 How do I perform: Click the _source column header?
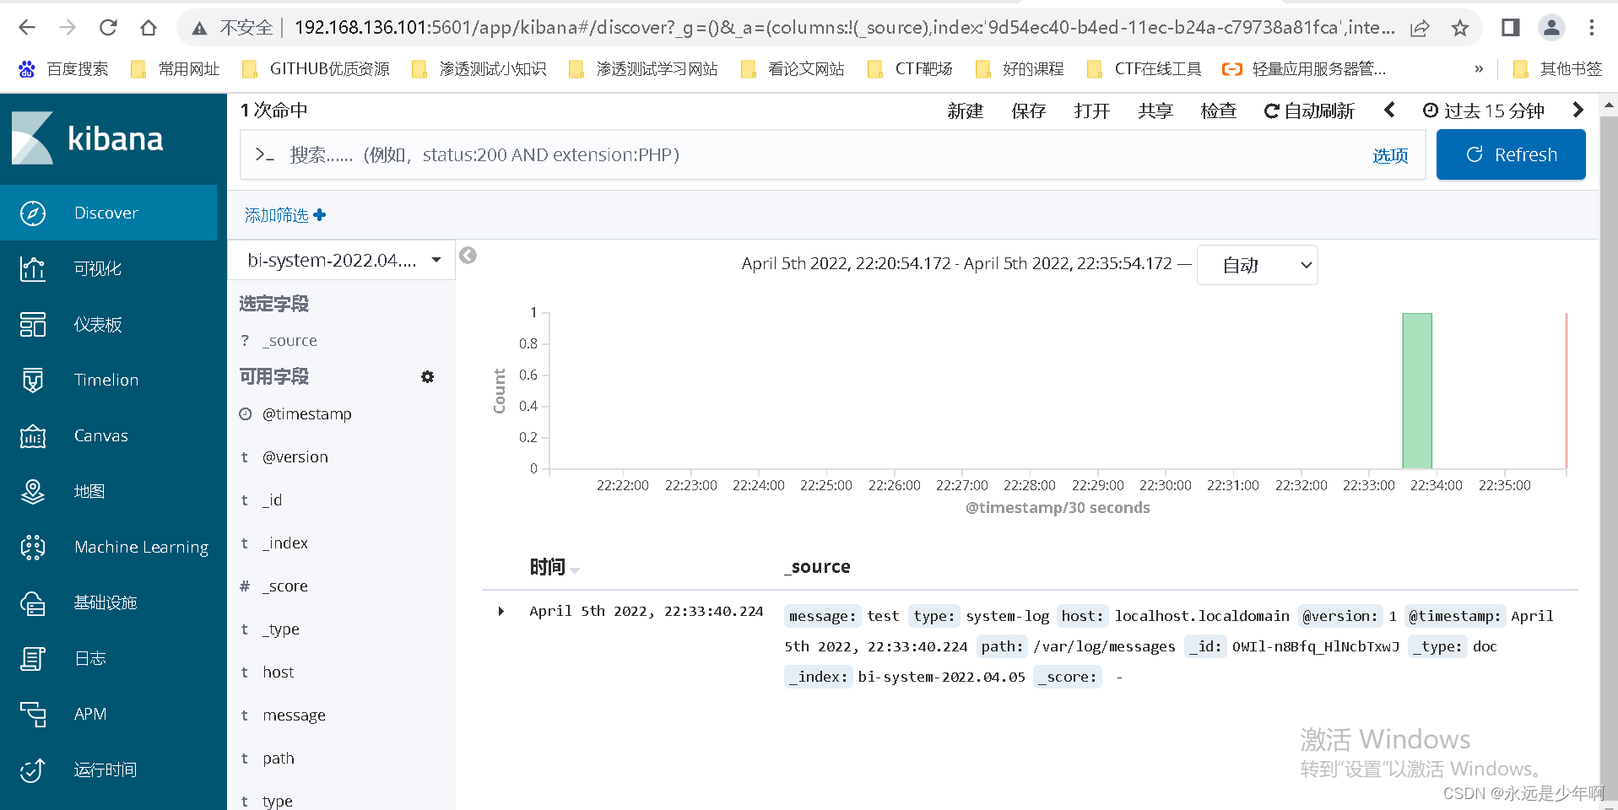point(817,567)
